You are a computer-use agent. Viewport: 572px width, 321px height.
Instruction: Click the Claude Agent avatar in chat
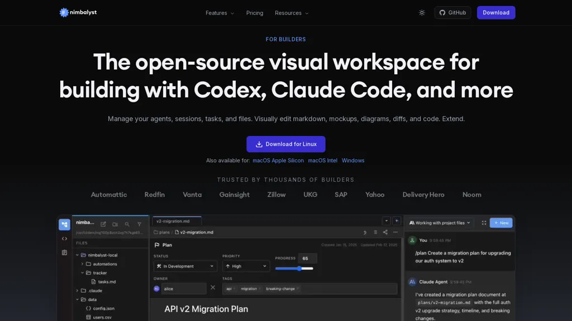[412, 282]
